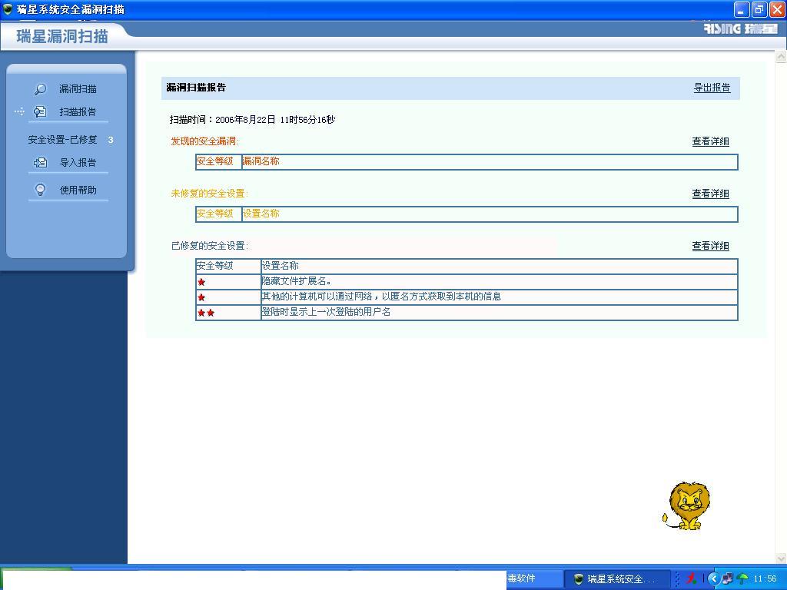This screenshot has width=787, height=590.
Task: Select the row about anonymous network access
Action: click(467, 297)
